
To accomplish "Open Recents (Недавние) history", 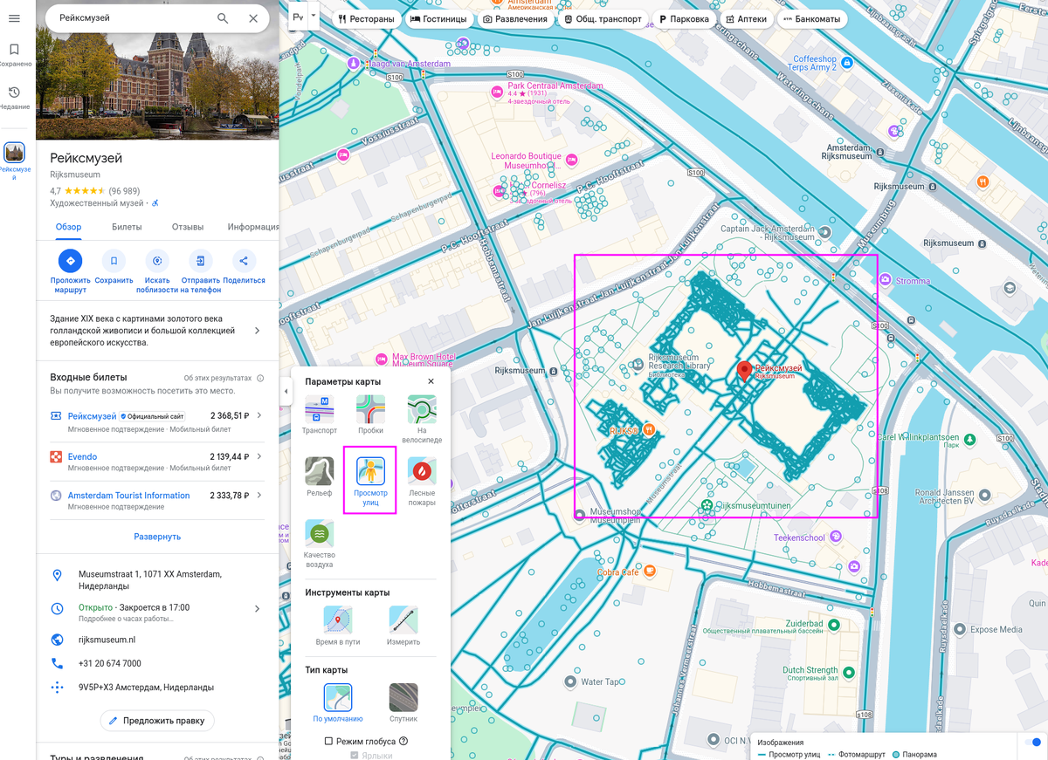I will (14, 98).
